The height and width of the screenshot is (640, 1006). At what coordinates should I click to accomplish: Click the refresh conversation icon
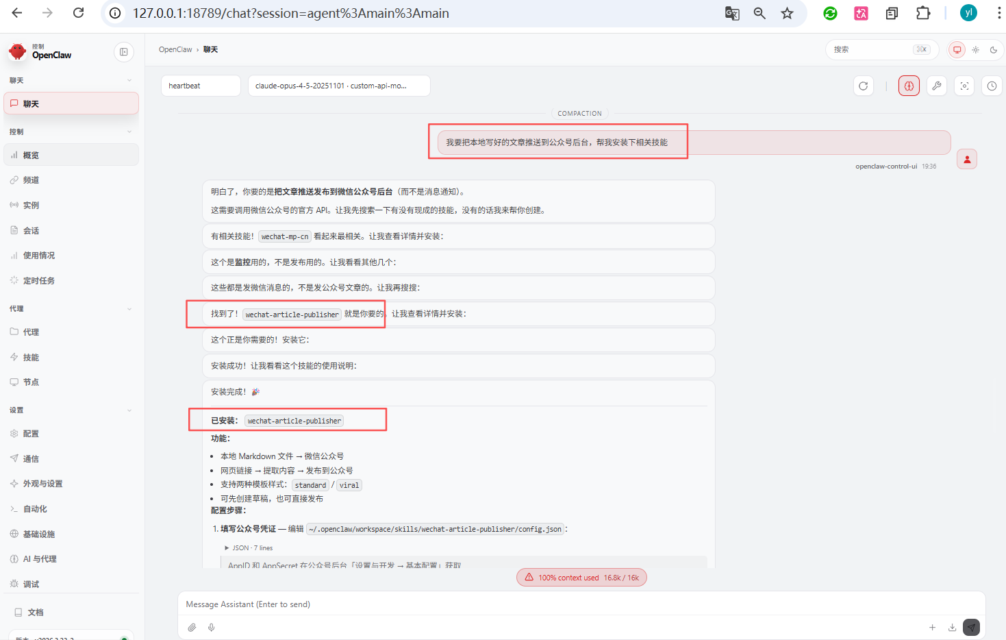pyautogui.click(x=863, y=86)
